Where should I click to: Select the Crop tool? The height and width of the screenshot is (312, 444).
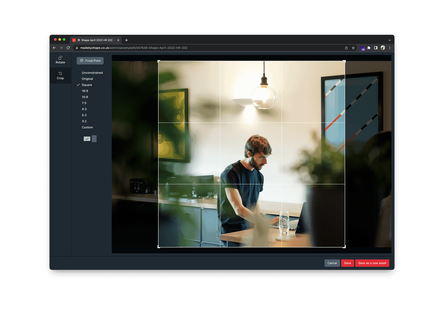pos(60,75)
